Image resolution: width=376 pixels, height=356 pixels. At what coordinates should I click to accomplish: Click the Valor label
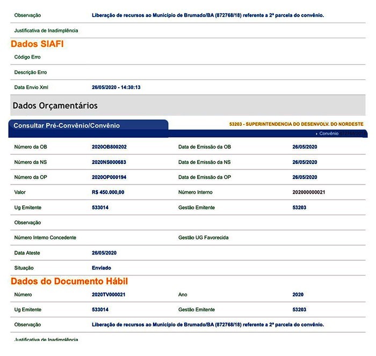(20, 193)
